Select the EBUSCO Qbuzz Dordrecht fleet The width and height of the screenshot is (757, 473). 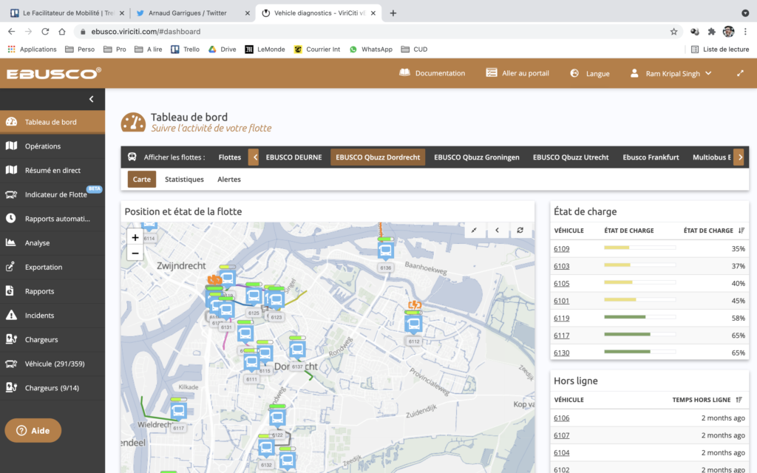pos(378,157)
